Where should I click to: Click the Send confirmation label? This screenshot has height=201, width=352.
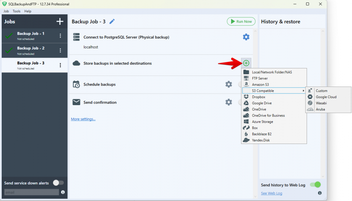[100, 102]
